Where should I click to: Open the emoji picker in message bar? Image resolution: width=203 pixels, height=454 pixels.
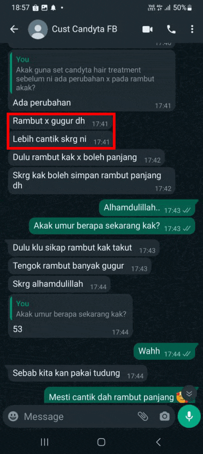pos(13,416)
